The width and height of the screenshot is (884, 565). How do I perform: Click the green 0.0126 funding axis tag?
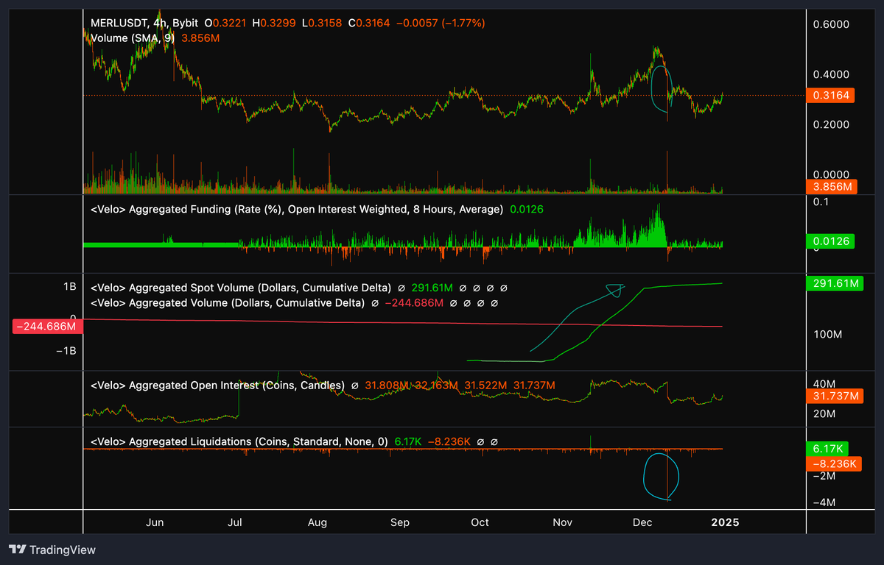(x=830, y=241)
